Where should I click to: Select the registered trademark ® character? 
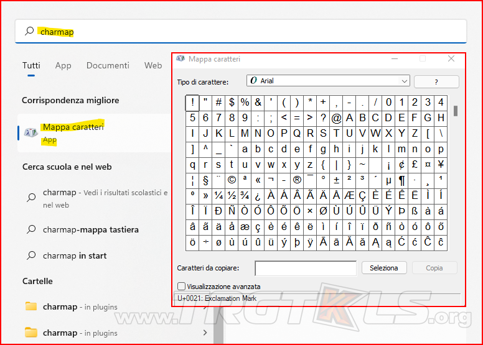(297, 181)
